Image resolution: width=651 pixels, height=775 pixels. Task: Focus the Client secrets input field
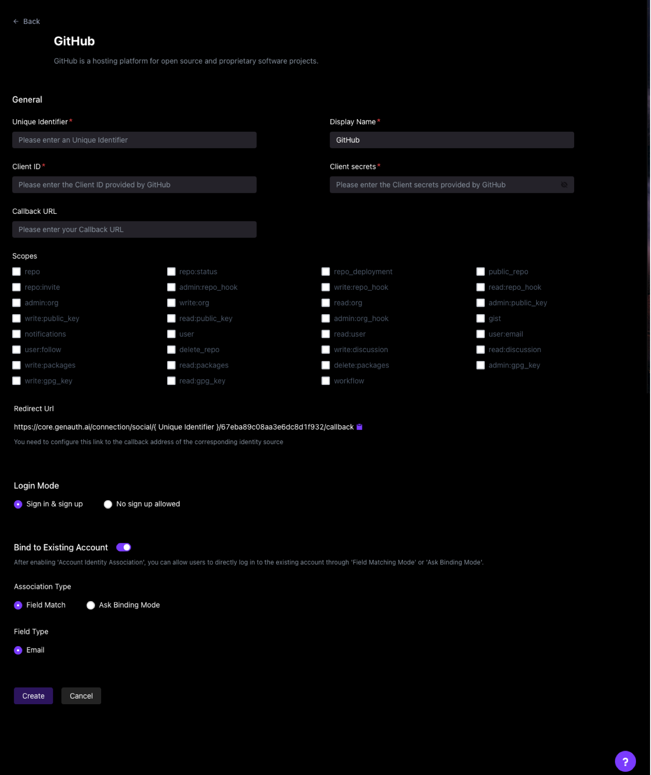pos(452,185)
